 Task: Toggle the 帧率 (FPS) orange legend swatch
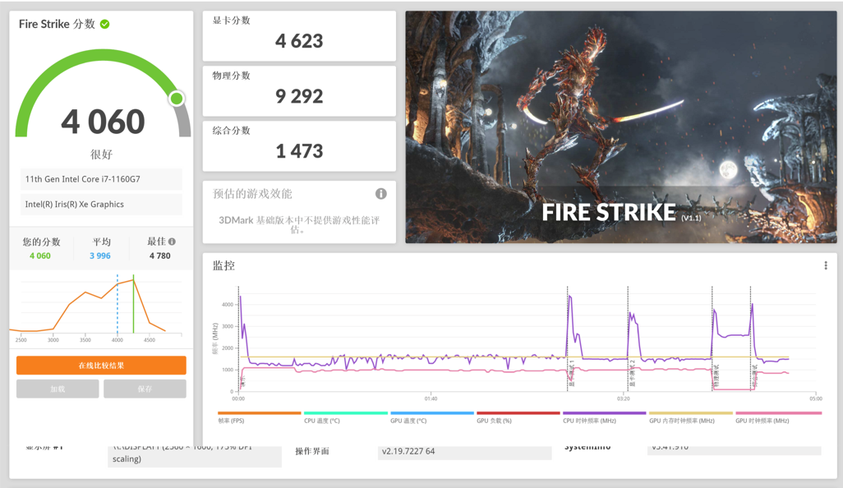coord(259,412)
